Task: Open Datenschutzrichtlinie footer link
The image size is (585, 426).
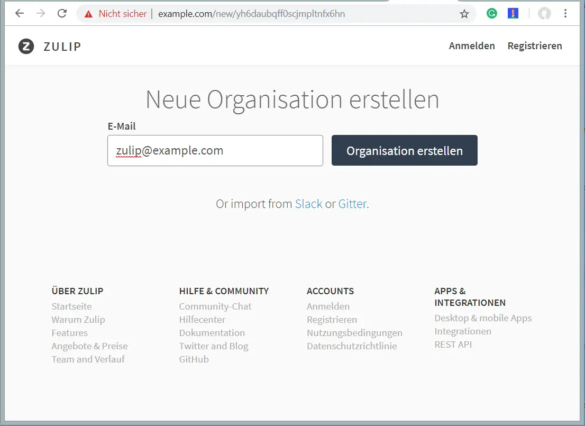Action: (x=352, y=346)
